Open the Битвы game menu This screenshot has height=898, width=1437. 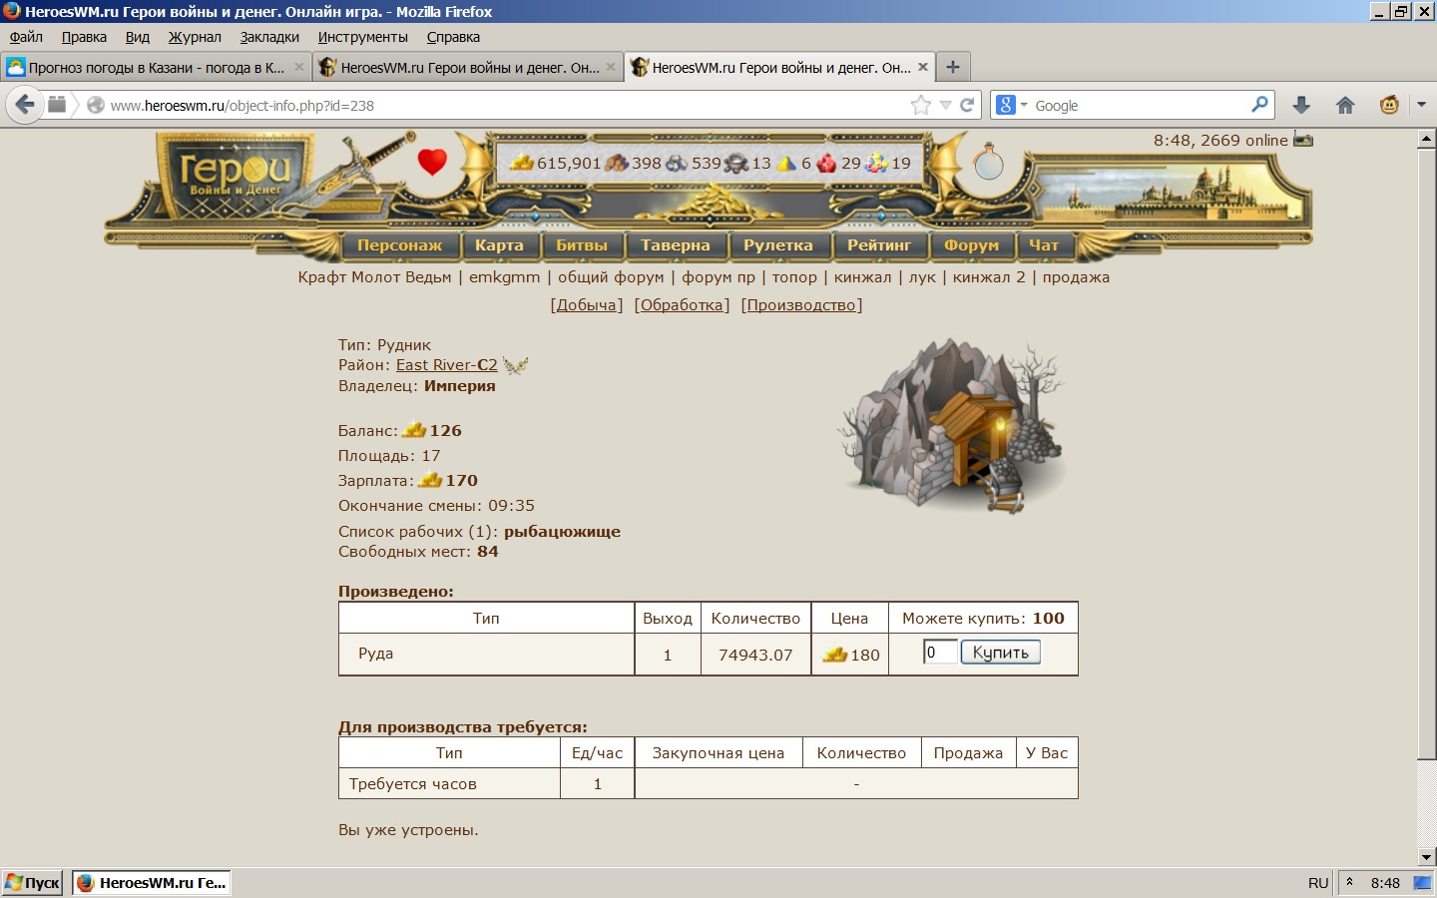click(582, 245)
